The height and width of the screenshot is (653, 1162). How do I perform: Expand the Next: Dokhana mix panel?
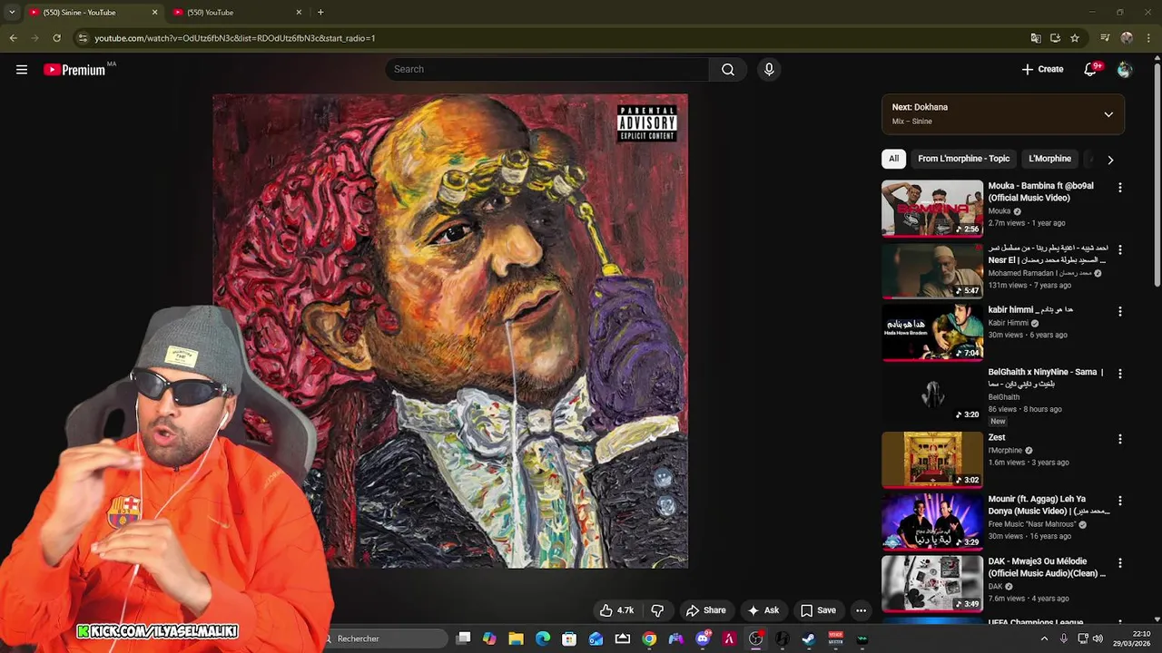[x=1108, y=114]
